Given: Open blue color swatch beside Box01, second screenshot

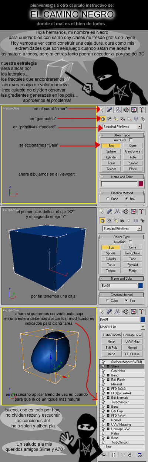Looking at the screenshot, I should 141,286.
